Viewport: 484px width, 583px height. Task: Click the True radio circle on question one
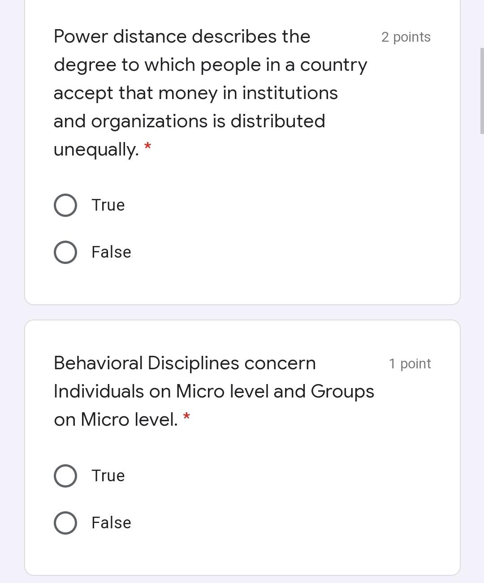pos(65,205)
